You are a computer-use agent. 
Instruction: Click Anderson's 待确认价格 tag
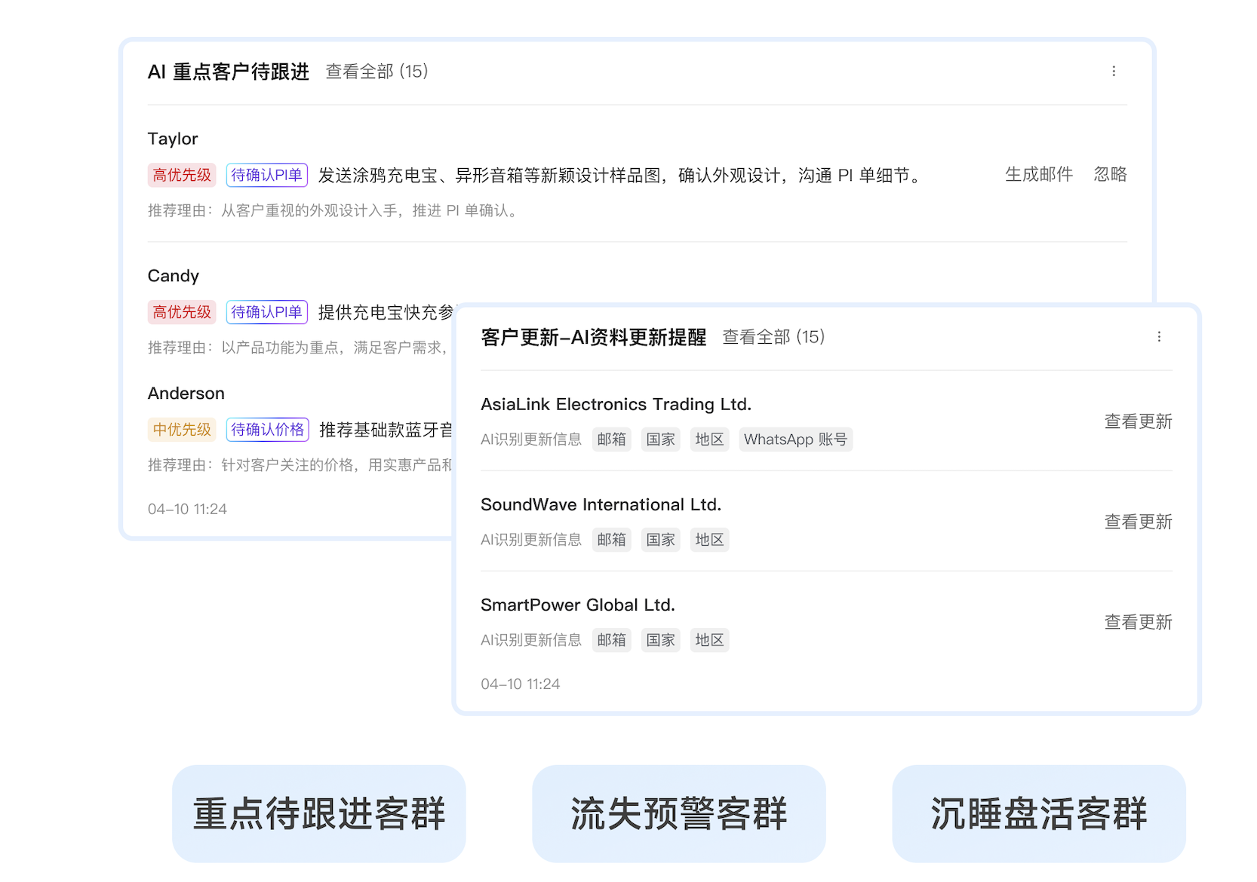(x=267, y=430)
